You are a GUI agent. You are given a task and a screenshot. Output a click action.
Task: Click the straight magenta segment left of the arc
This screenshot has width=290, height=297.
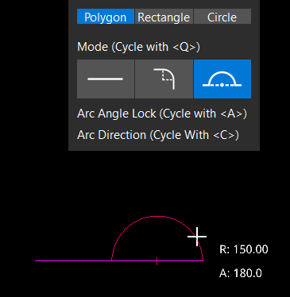pyautogui.click(x=73, y=260)
